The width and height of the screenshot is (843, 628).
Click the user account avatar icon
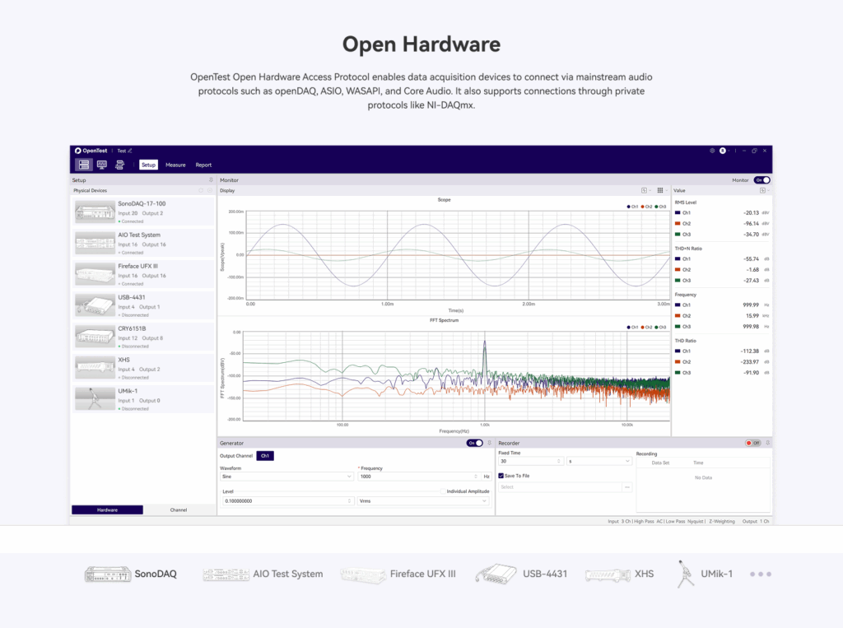723,151
